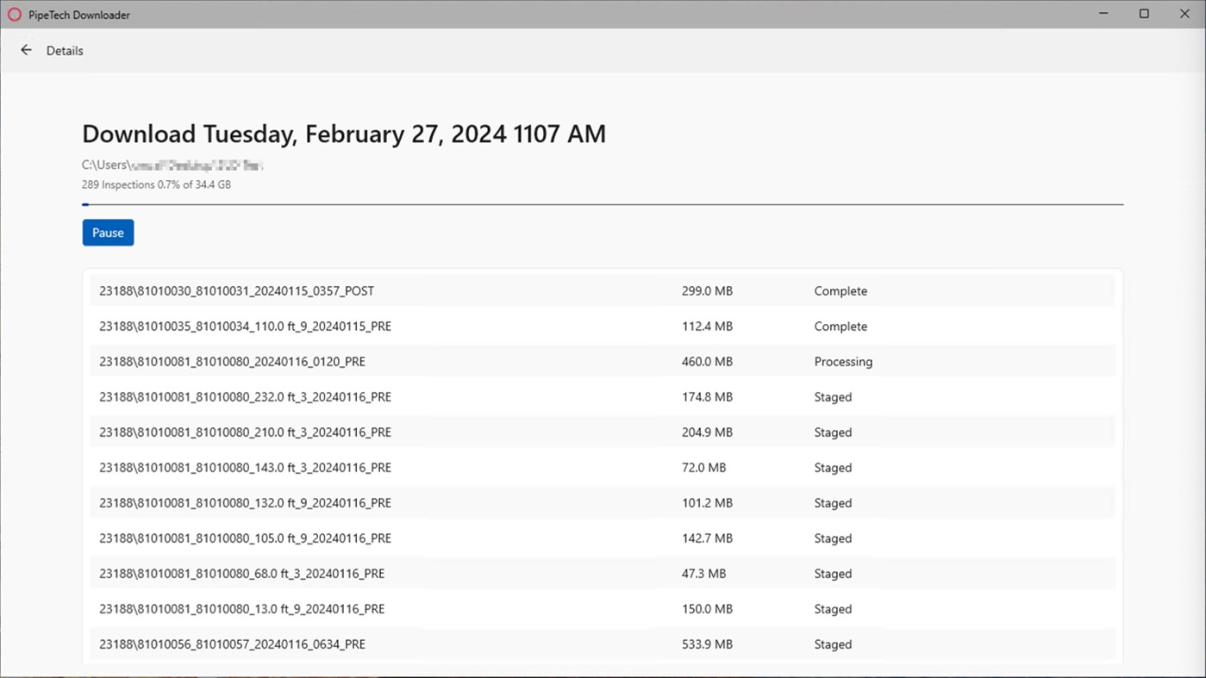Viewport: 1206px width, 678px height.
Task: Select the 110.0 ft_9 inspection row
Action: coord(245,327)
